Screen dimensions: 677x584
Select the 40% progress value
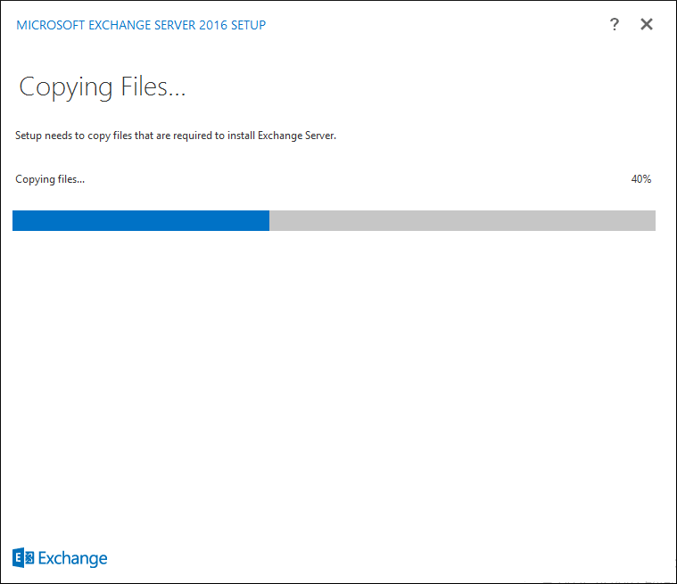pos(641,178)
